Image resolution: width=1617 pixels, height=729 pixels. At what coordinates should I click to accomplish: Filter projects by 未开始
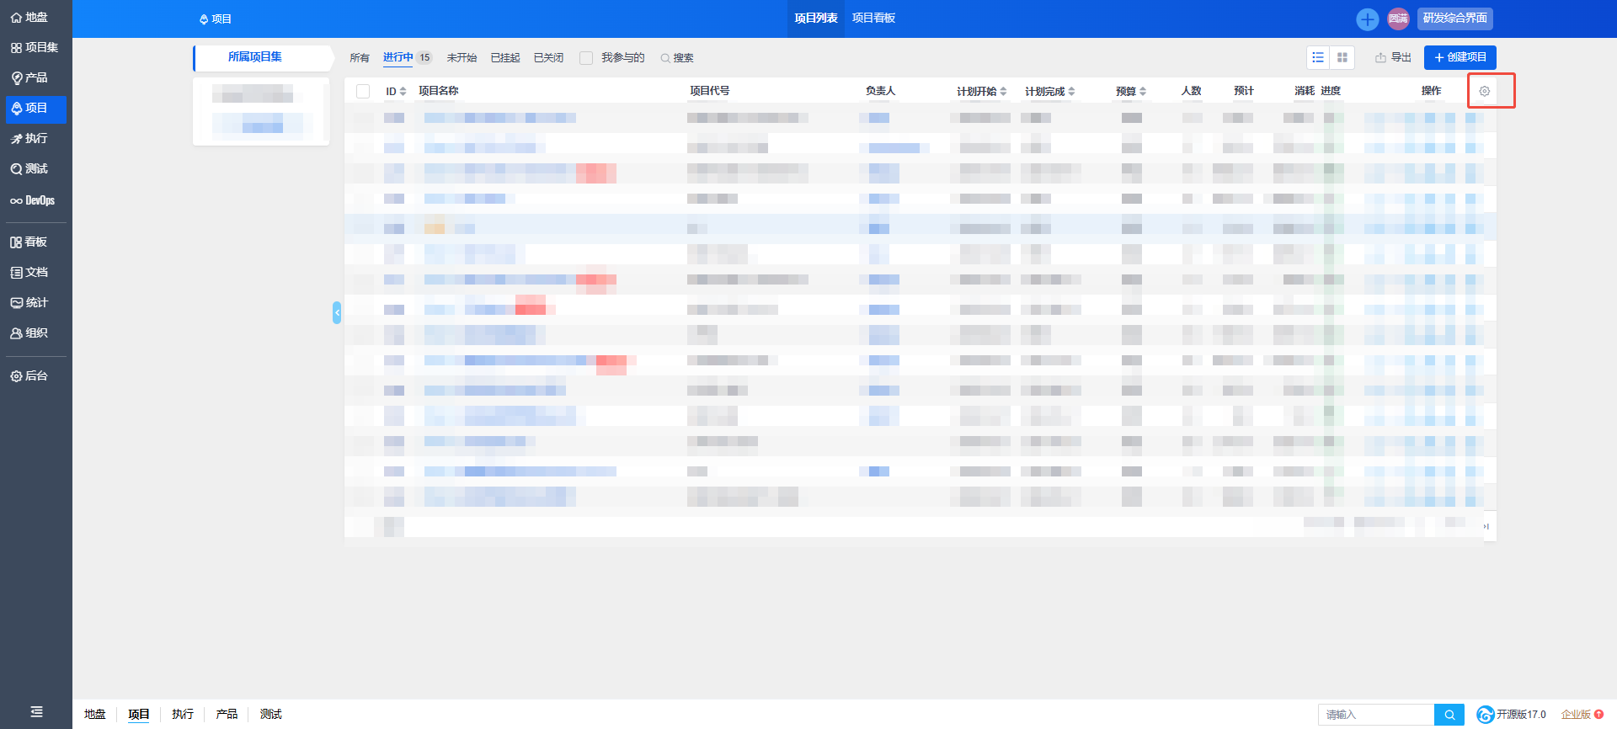pos(462,58)
